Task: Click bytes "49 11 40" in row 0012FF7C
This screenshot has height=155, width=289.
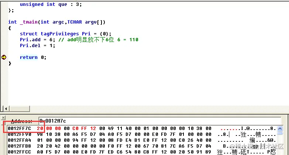Action: point(120,128)
